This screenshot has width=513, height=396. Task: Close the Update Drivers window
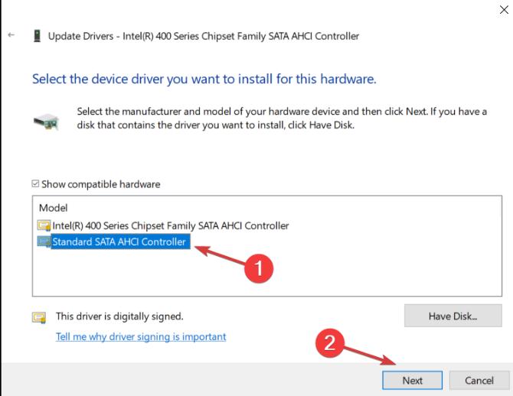[x=504, y=10]
